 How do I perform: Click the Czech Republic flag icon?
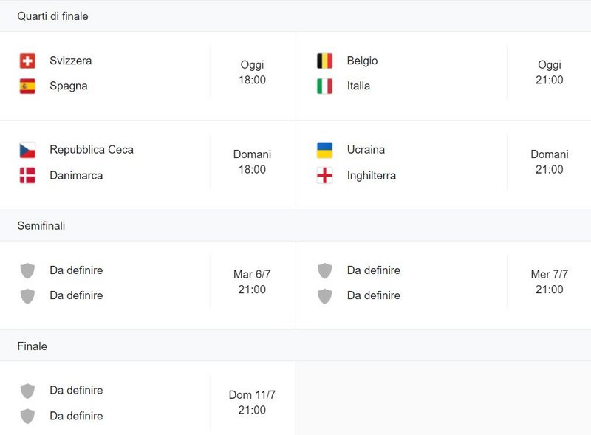tap(27, 150)
